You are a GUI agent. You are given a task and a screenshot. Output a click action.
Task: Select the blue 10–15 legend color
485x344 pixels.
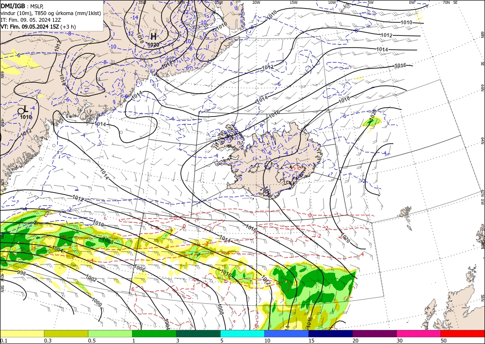pyautogui.click(x=287, y=333)
